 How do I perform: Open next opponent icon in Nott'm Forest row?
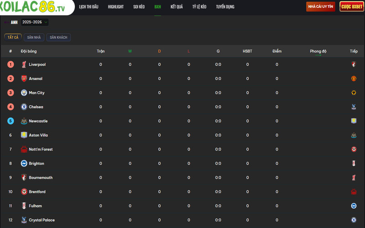[354, 149]
